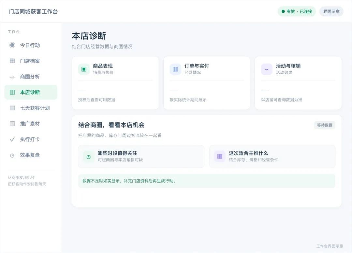
Task: Click the 工作台界面示意 footer text
Action: [x=330, y=246]
